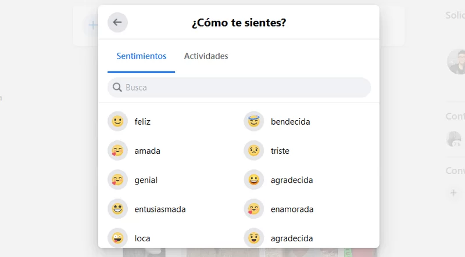Go back with the arrow button

pyautogui.click(x=117, y=22)
